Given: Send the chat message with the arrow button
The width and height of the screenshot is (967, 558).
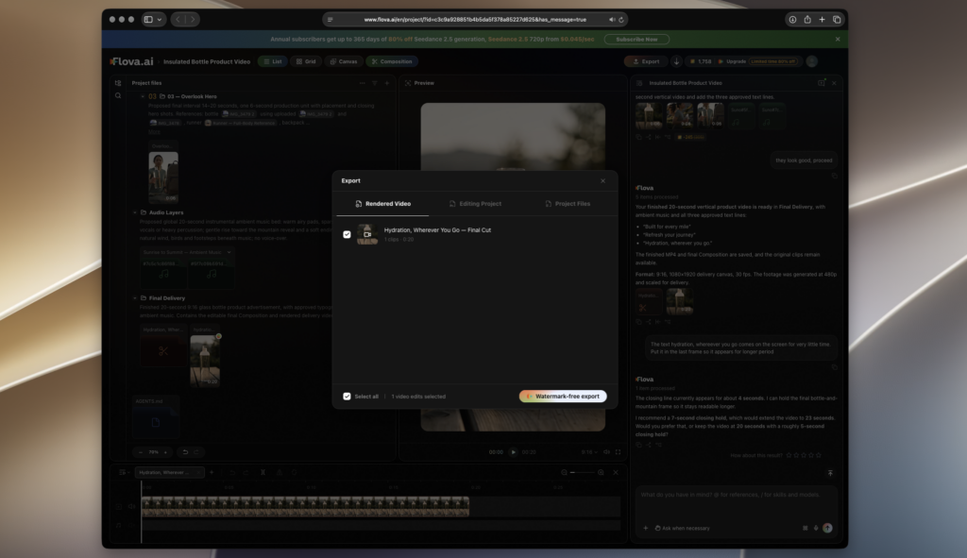Looking at the screenshot, I should [827, 528].
